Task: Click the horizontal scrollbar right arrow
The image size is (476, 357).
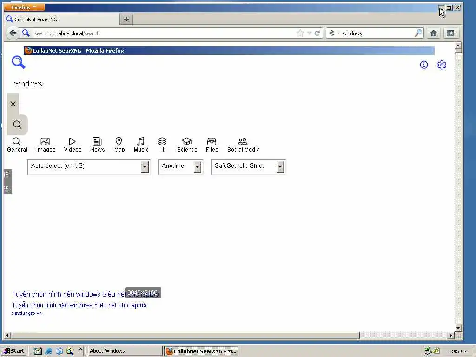Action: coord(451,336)
